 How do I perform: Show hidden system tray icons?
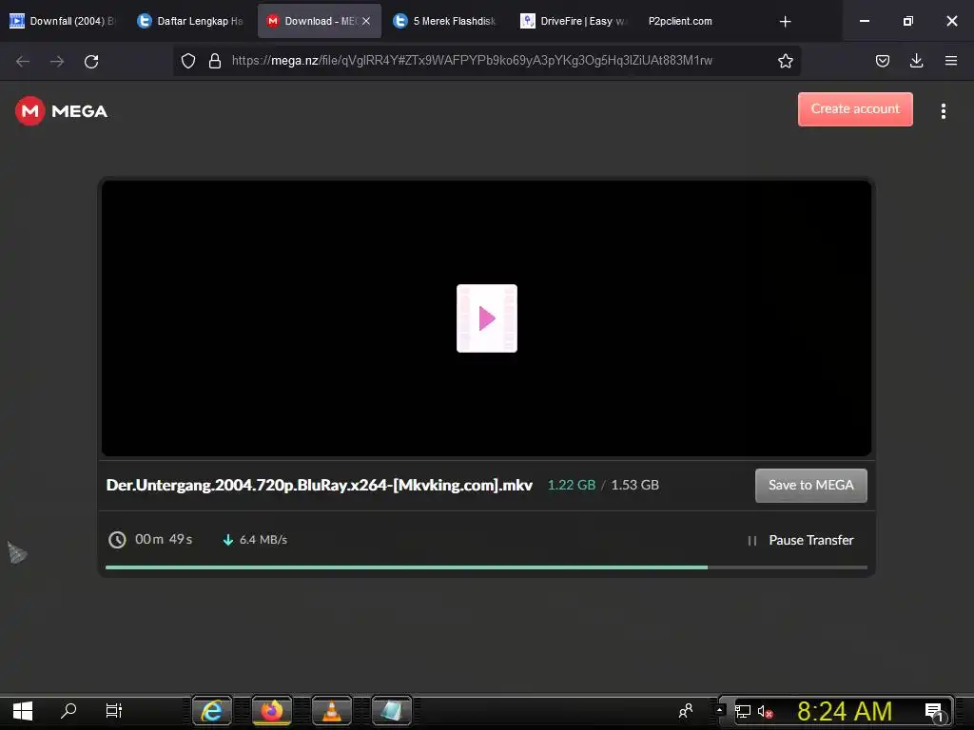tap(719, 709)
